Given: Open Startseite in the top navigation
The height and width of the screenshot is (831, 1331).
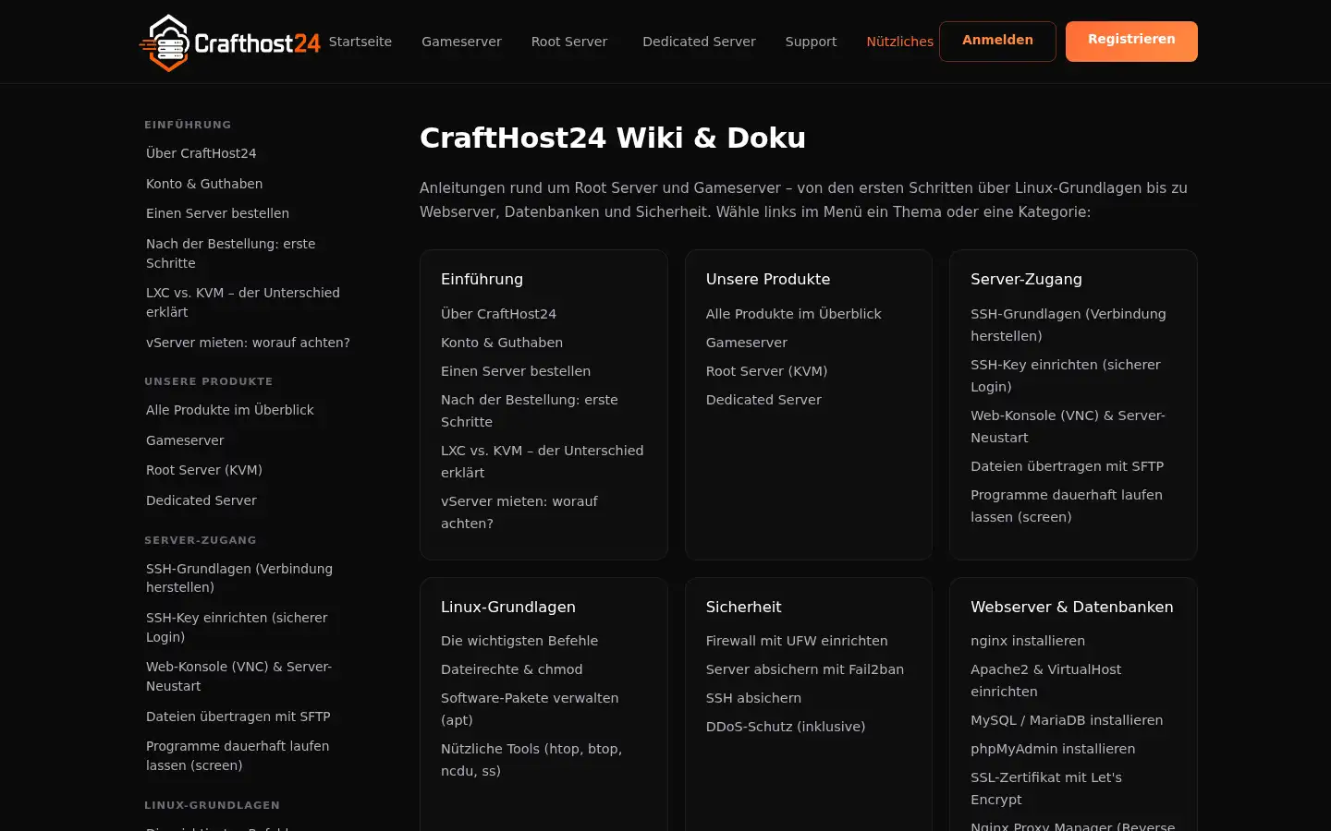Looking at the screenshot, I should 360,42.
